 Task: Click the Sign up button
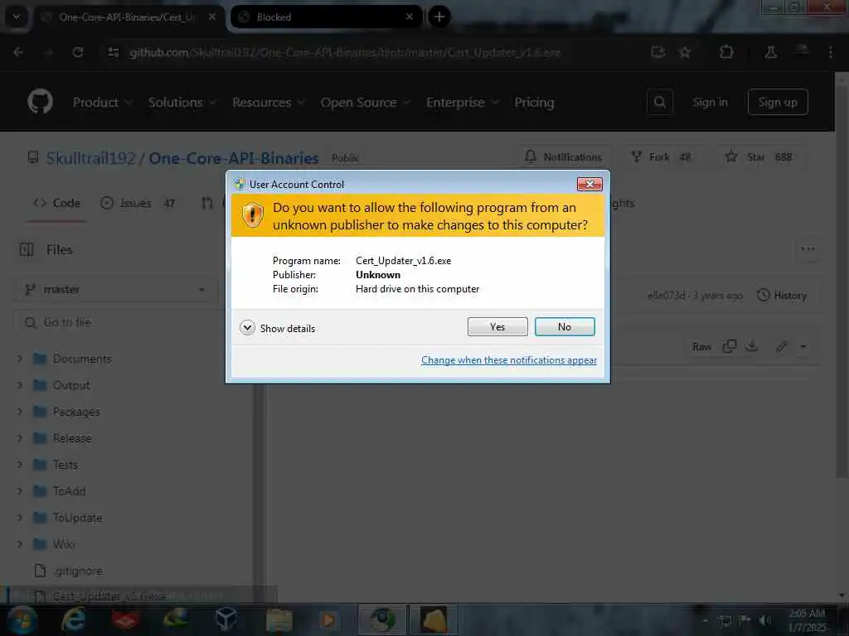tap(778, 102)
